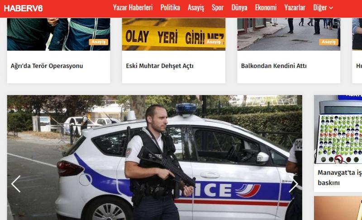
Task: Expand the Diğer dropdown menu
Action: (x=323, y=8)
